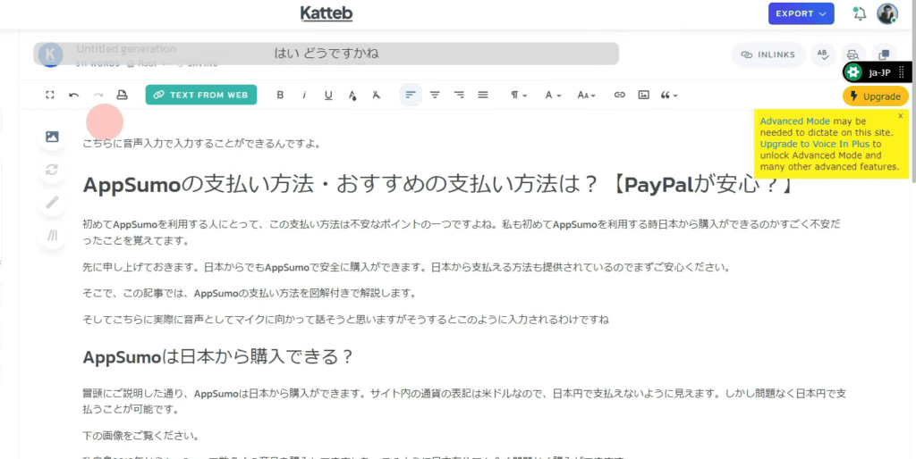Image resolution: width=916 pixels, height=459 pixels.
Task: Follow Upgrade to Voice In Plus link
Action: (815, 144)
